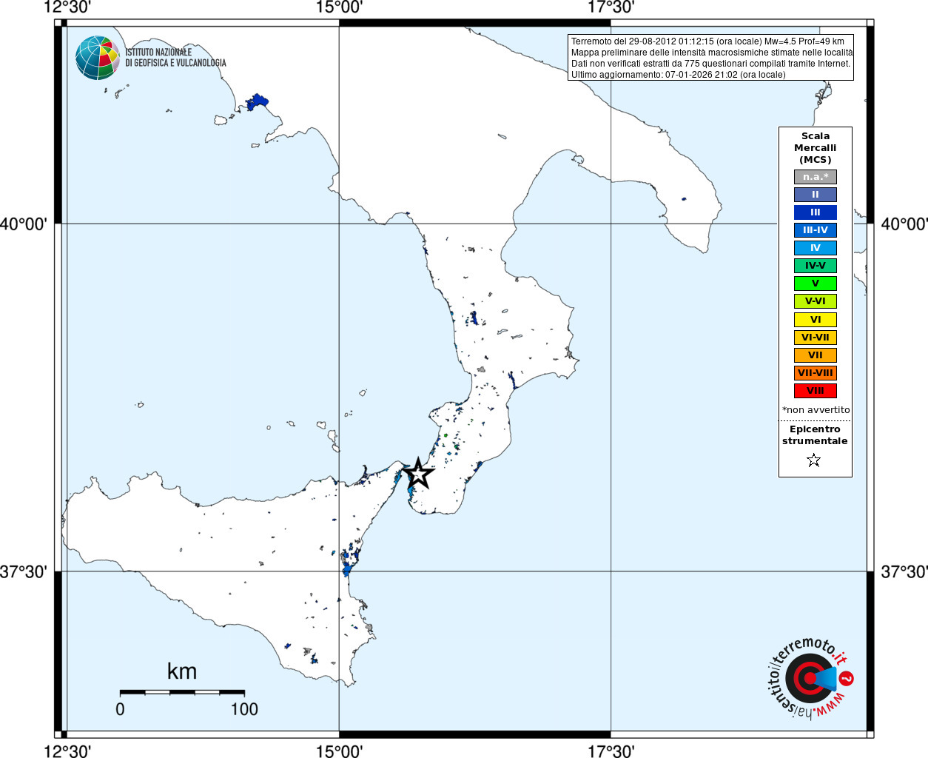
Task: Click the Scala Mercalli (MCS) legend title
Action: click(x=816, y=148)
